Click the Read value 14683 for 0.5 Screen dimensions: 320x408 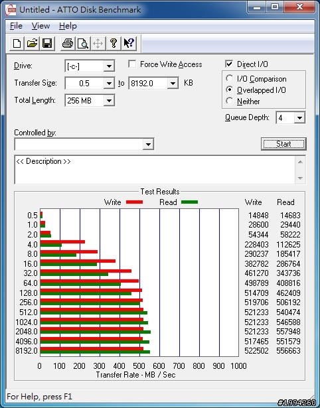(x=290, y=216)
